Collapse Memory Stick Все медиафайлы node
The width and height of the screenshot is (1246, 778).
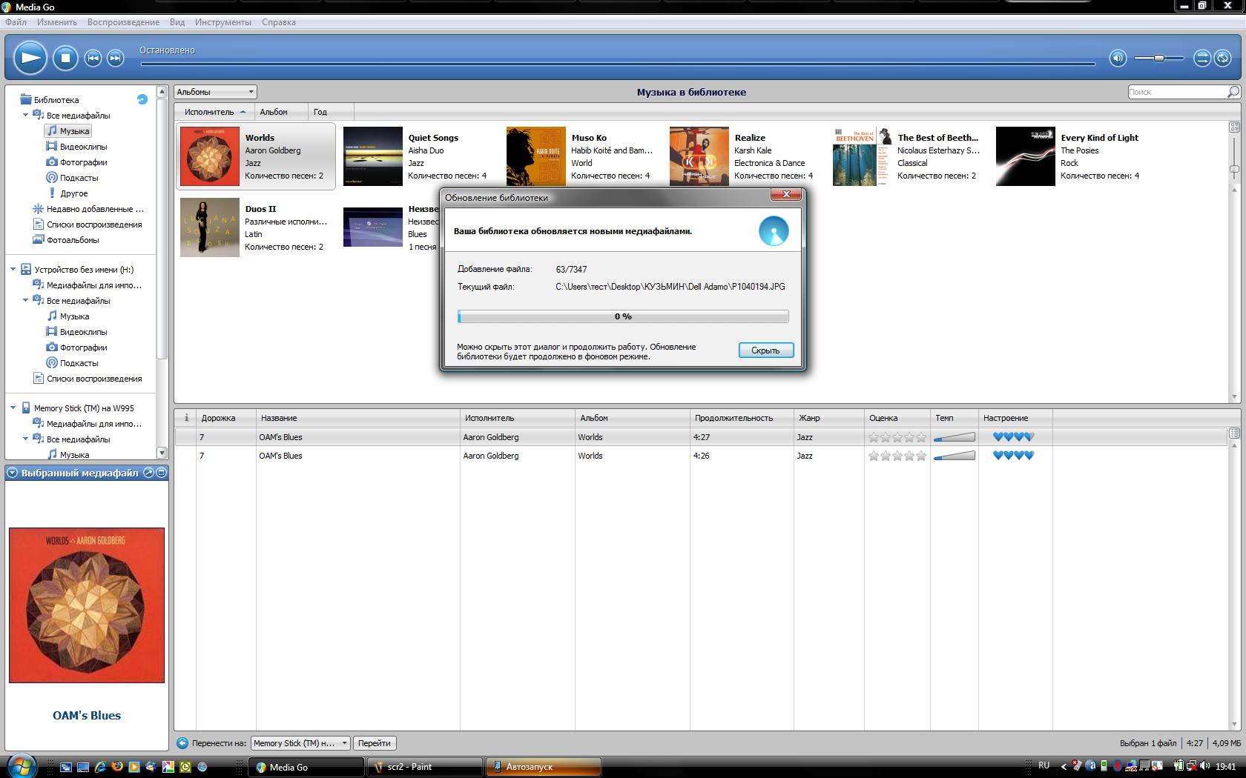tap(25, 439)
